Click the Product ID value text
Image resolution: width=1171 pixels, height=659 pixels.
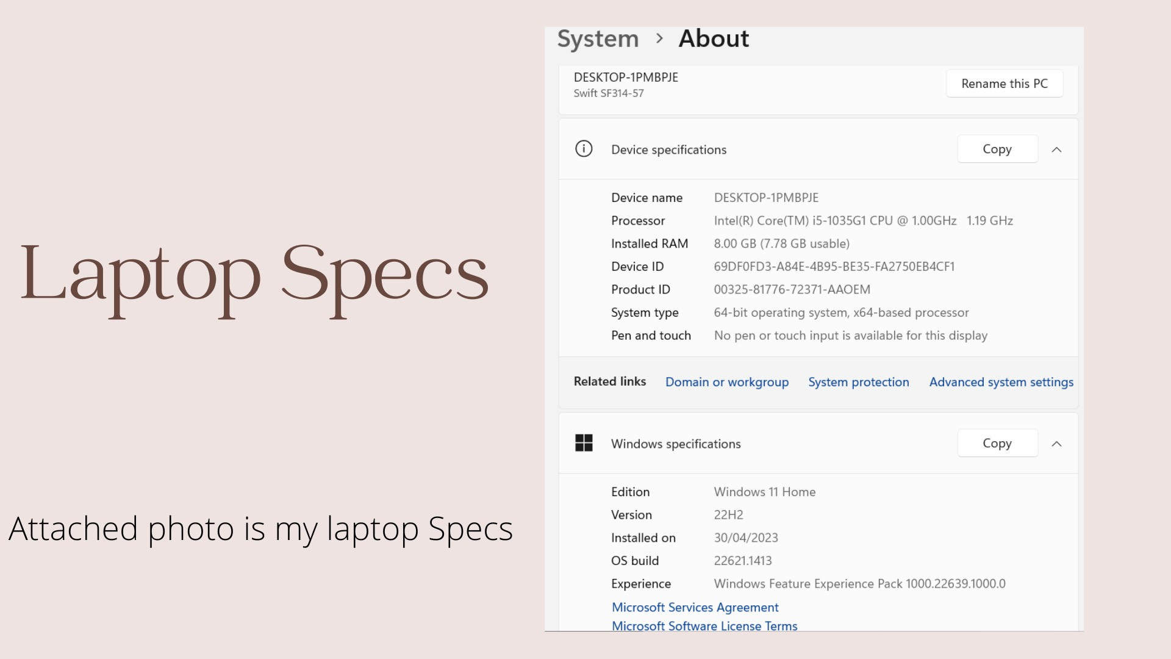click(792, 289)
